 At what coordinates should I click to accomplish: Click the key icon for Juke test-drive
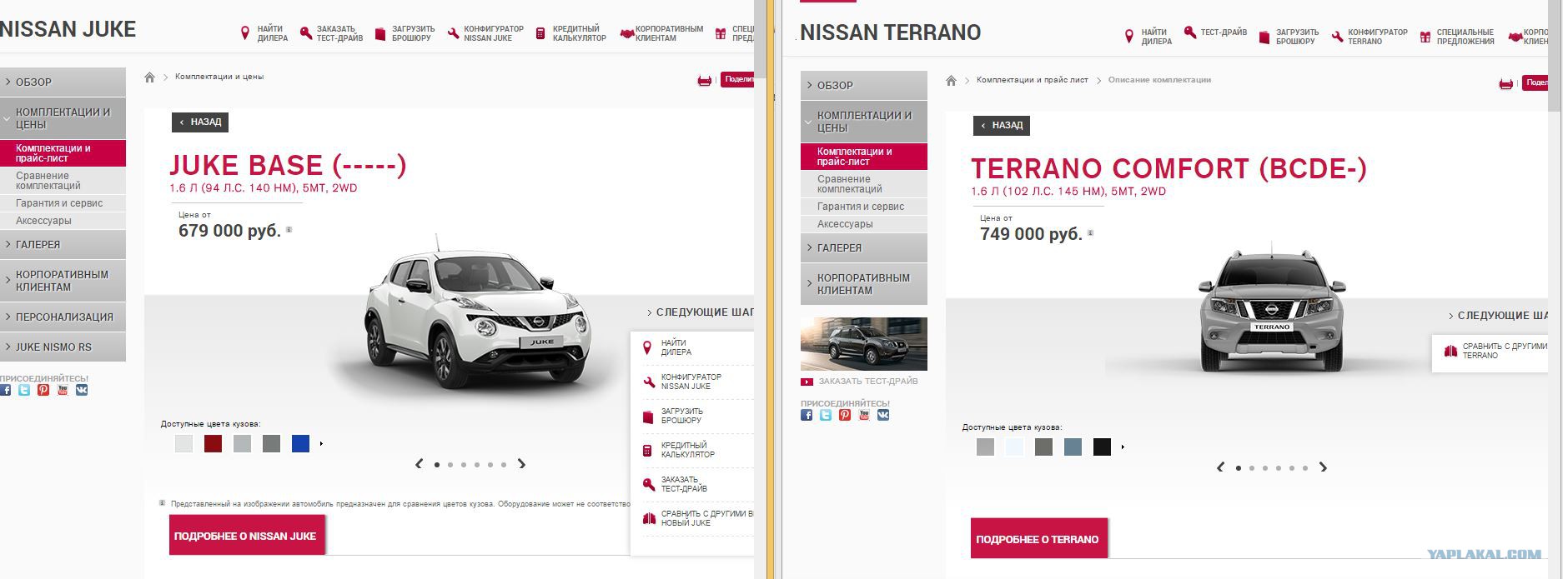tap(306, 33)
